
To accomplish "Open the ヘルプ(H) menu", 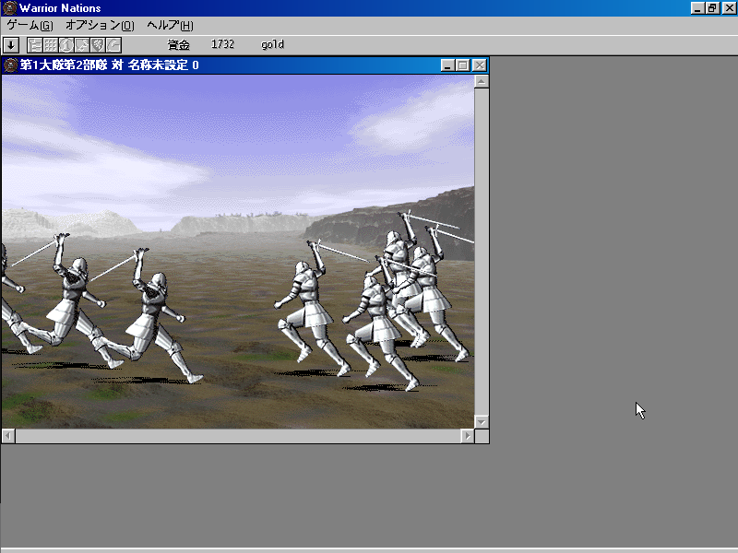I will click(x=170, y=25).
